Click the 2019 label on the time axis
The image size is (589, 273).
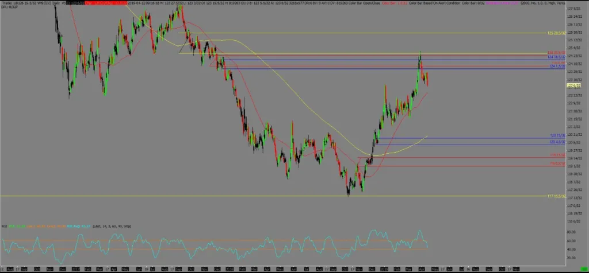coord(384,269)
